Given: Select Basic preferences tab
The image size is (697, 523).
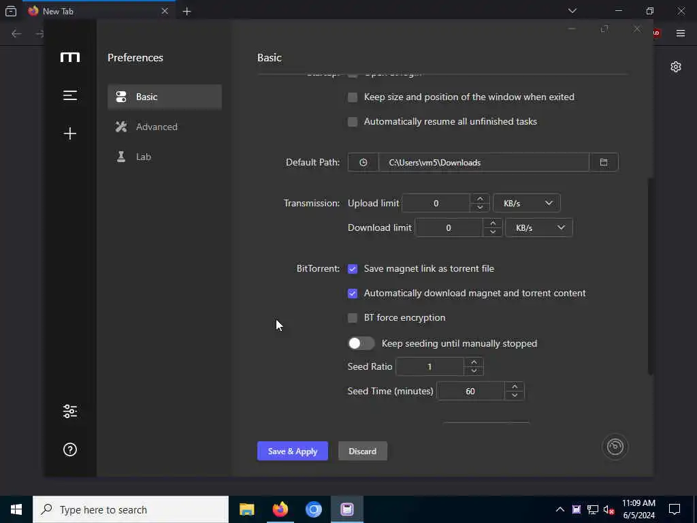Looking at the screenshot, I should [x=165, y=97].
